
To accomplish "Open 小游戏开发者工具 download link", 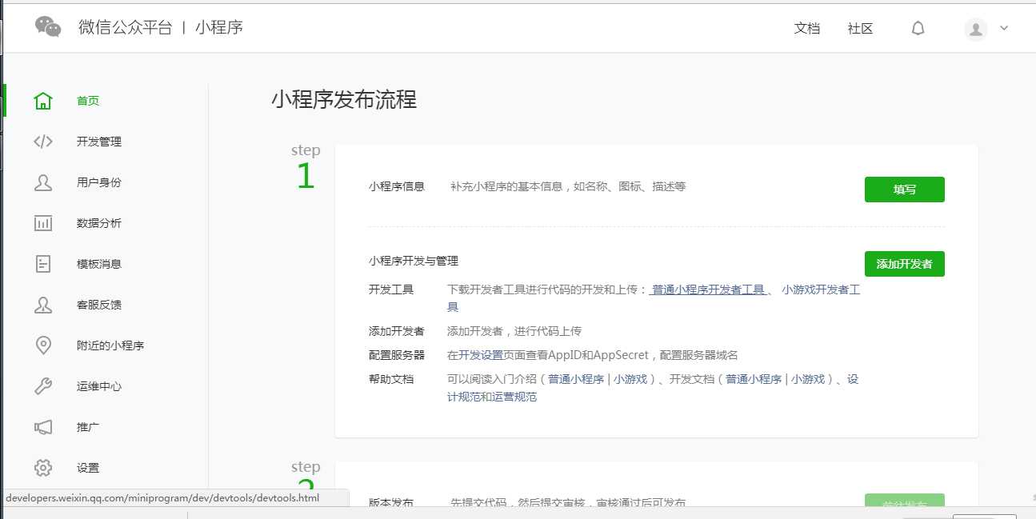I will (x=821, y=289).
